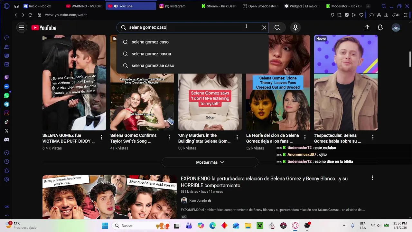Open the YouTube account avatar menu
The width and height of the screenshot is (412, 232).
(396, 28)
